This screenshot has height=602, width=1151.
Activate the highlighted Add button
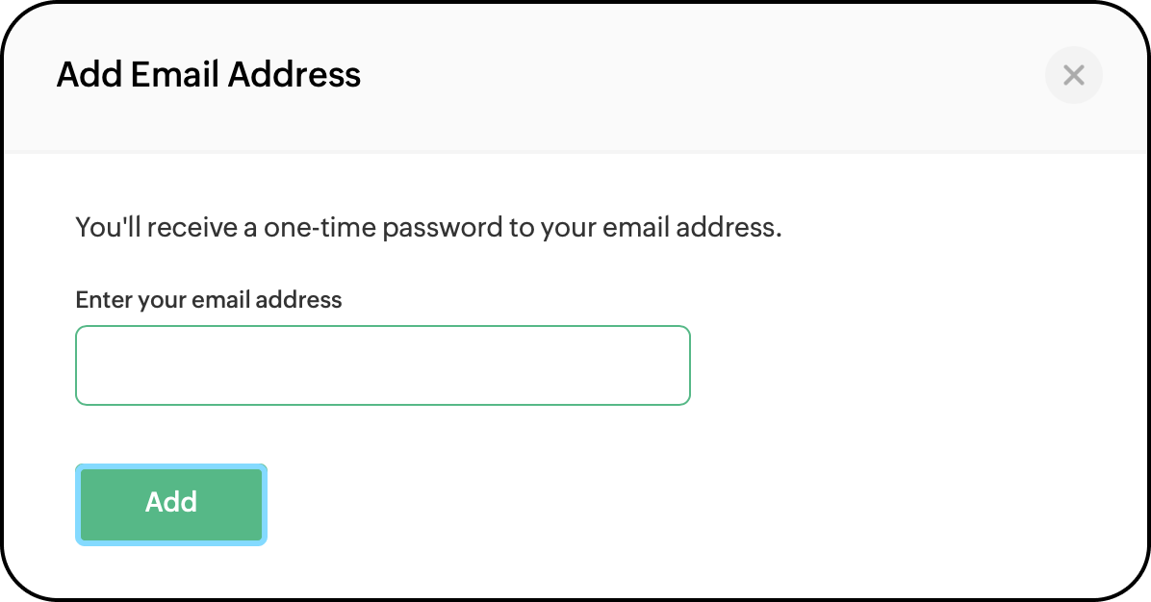tap(171, 505)
